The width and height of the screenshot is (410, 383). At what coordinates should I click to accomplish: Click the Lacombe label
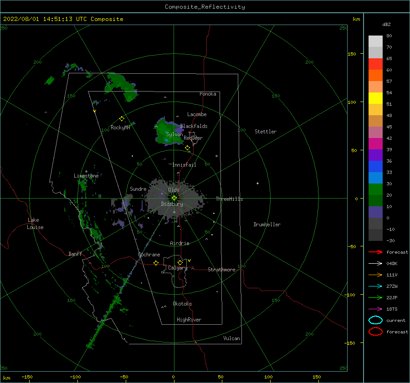point(197,114)
